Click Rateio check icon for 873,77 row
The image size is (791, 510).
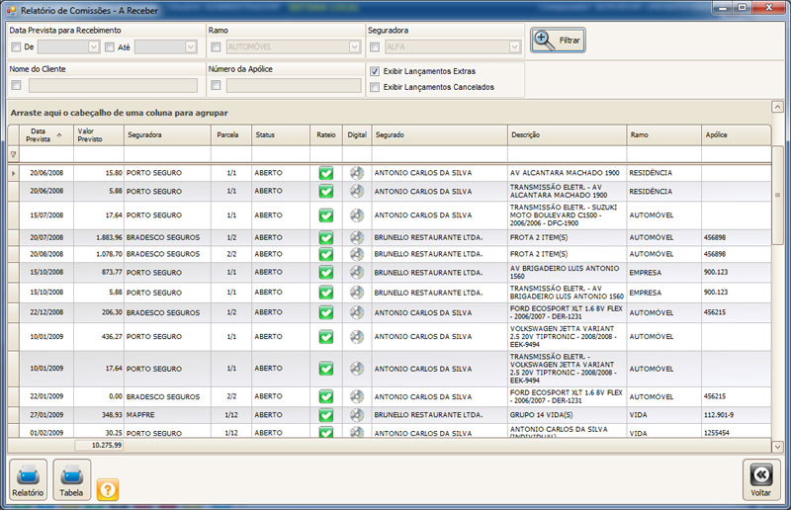click(x=326, y=273)
